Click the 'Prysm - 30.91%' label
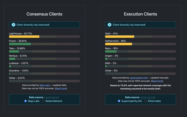Viewport: 187px width, 117px height. [18, 41]
